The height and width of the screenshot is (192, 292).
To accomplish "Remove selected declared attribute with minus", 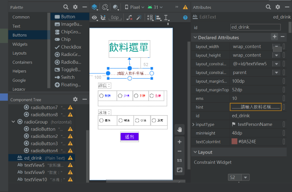I will click(x=283, y=37).
